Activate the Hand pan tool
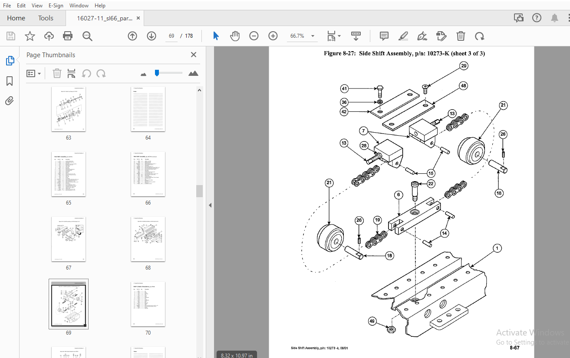 point(235,36)
